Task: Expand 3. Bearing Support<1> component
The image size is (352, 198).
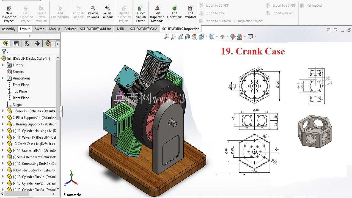Action: pos(3,124)
